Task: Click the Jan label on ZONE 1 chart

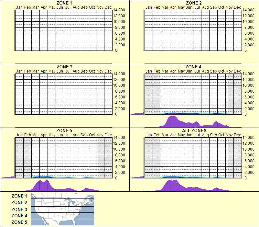Action: (19, 7)
